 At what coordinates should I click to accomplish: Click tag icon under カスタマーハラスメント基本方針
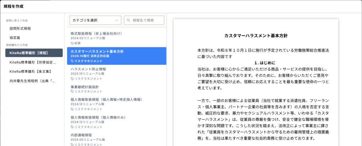(72, 61)
